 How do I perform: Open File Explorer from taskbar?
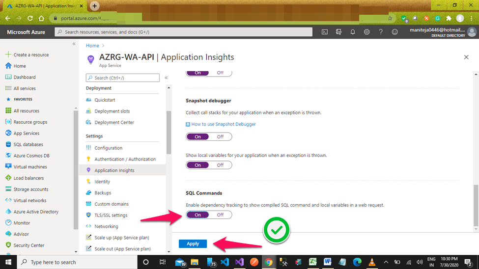click(195, 262)
